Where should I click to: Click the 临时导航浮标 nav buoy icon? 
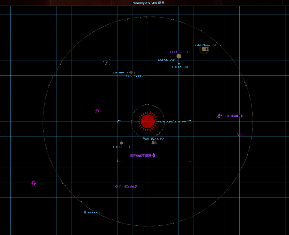[117, 187]
